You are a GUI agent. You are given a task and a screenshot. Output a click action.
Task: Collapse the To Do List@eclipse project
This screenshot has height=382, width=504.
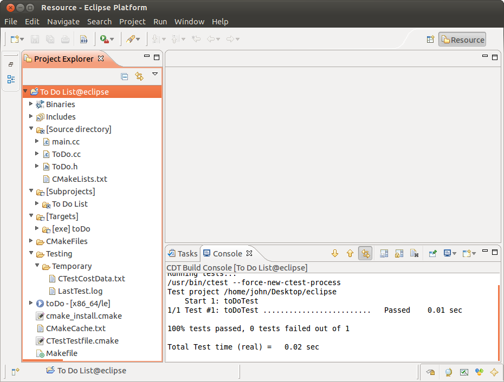(x=25, y=91)
